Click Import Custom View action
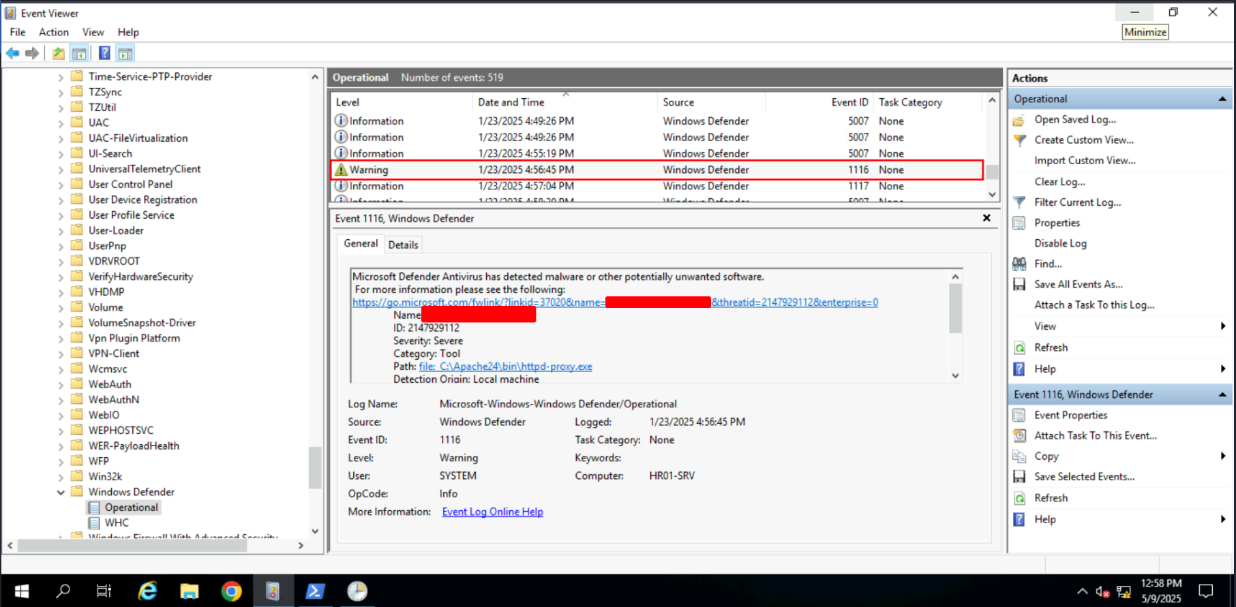 point(1085,161)
